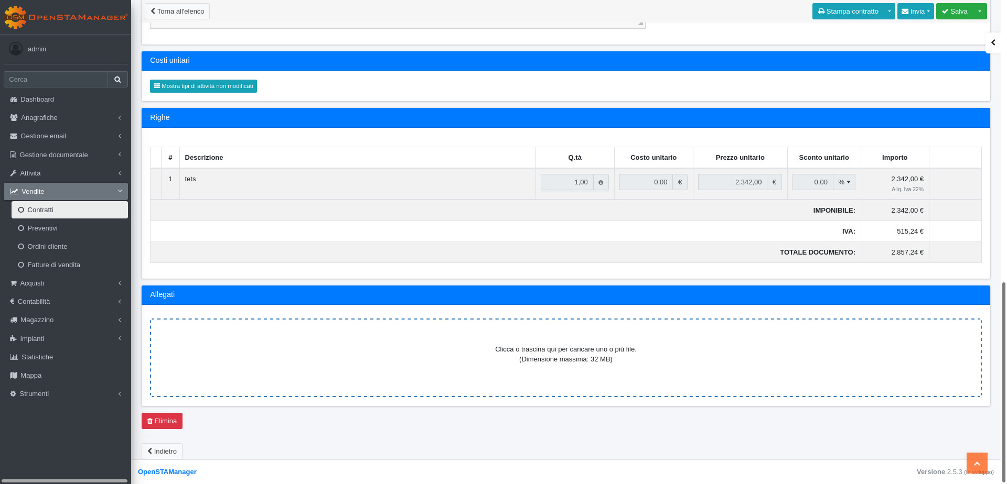Open Fatture di vendita submenu item

coord(53,265)
